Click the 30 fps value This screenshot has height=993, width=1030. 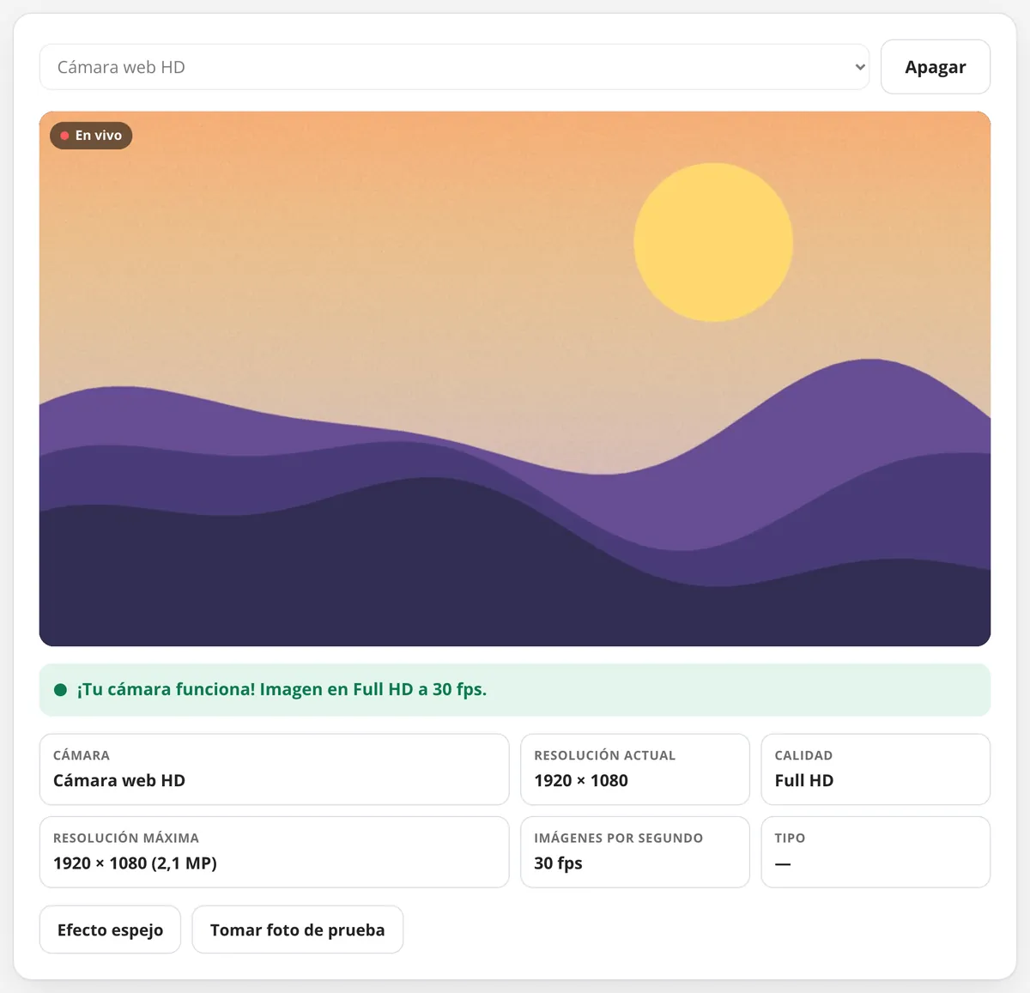coord(558,863)
